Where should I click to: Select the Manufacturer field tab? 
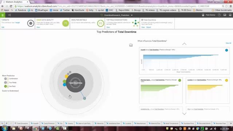pos(140,123)
